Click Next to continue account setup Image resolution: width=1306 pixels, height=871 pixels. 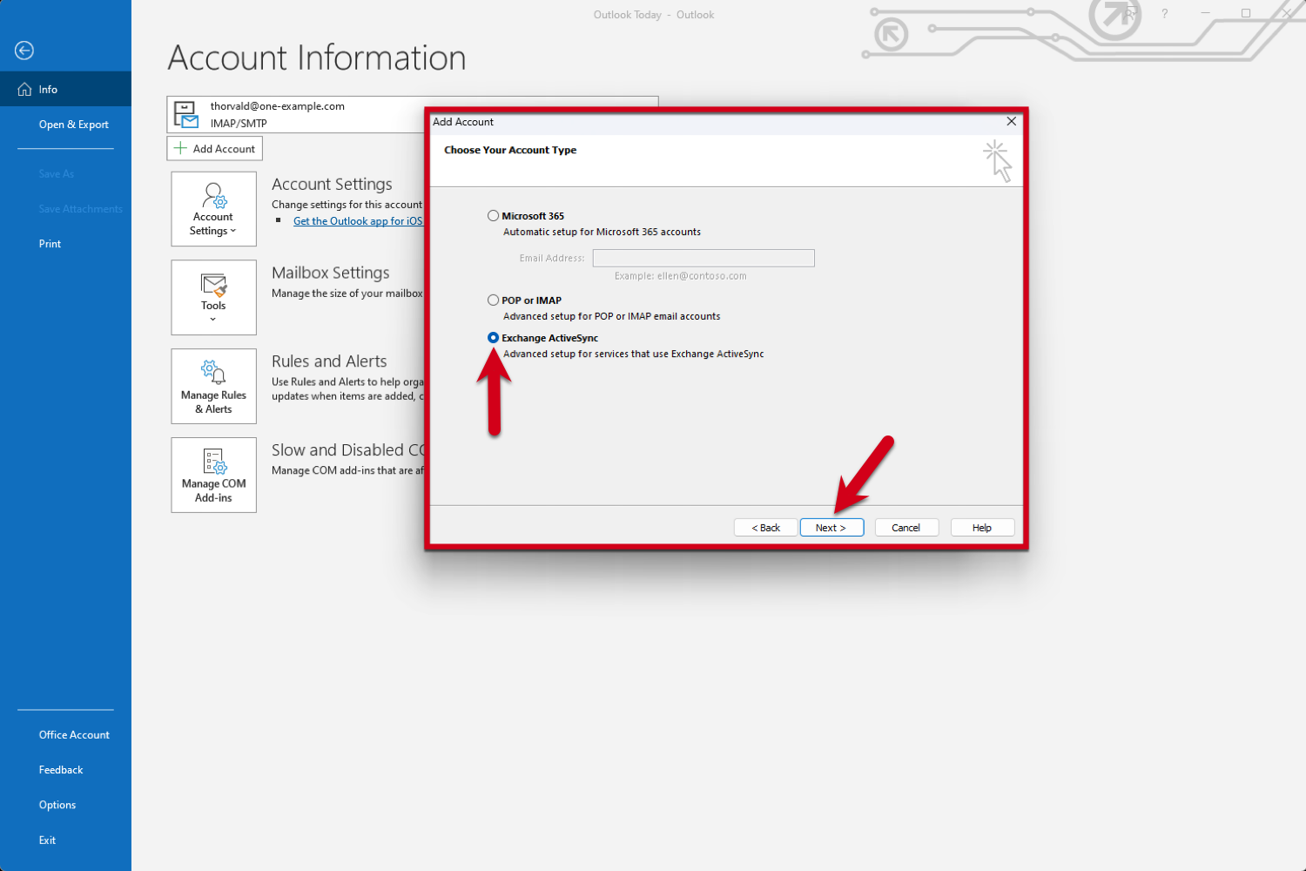point(831,527)
